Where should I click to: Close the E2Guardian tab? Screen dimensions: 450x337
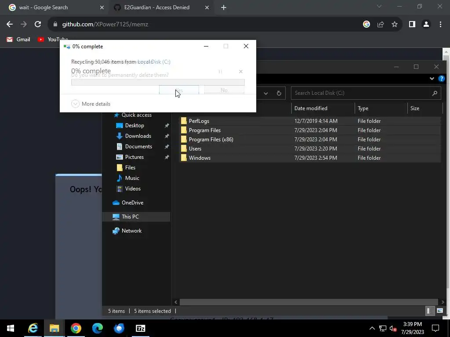coord(207,7)
